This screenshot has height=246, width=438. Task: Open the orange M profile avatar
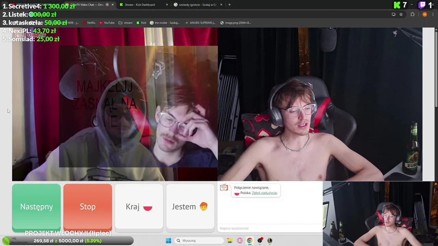coord(425,14)
